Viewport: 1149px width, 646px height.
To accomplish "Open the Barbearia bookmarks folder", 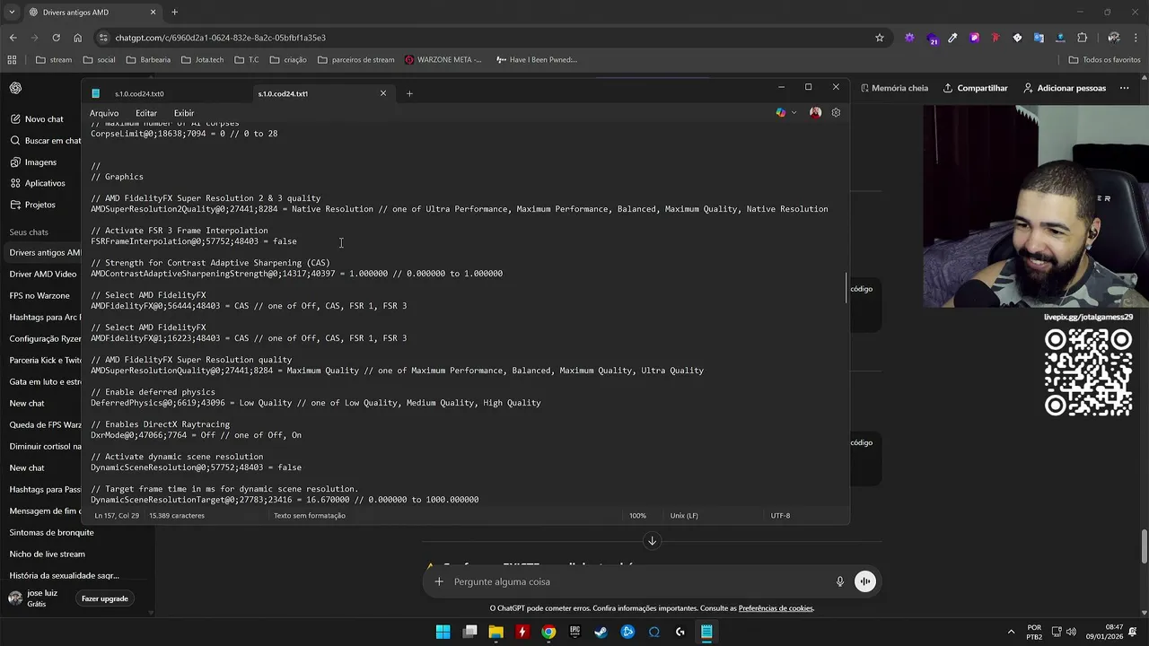I will (x=148, y=60).
